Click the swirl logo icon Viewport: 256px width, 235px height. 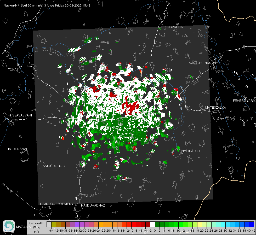9,226
